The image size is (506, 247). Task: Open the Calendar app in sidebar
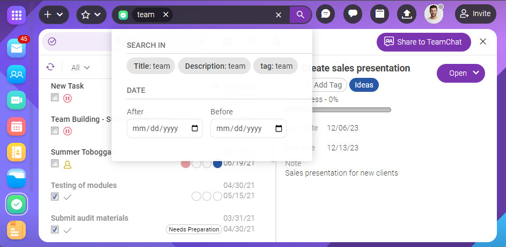[16, 127]
